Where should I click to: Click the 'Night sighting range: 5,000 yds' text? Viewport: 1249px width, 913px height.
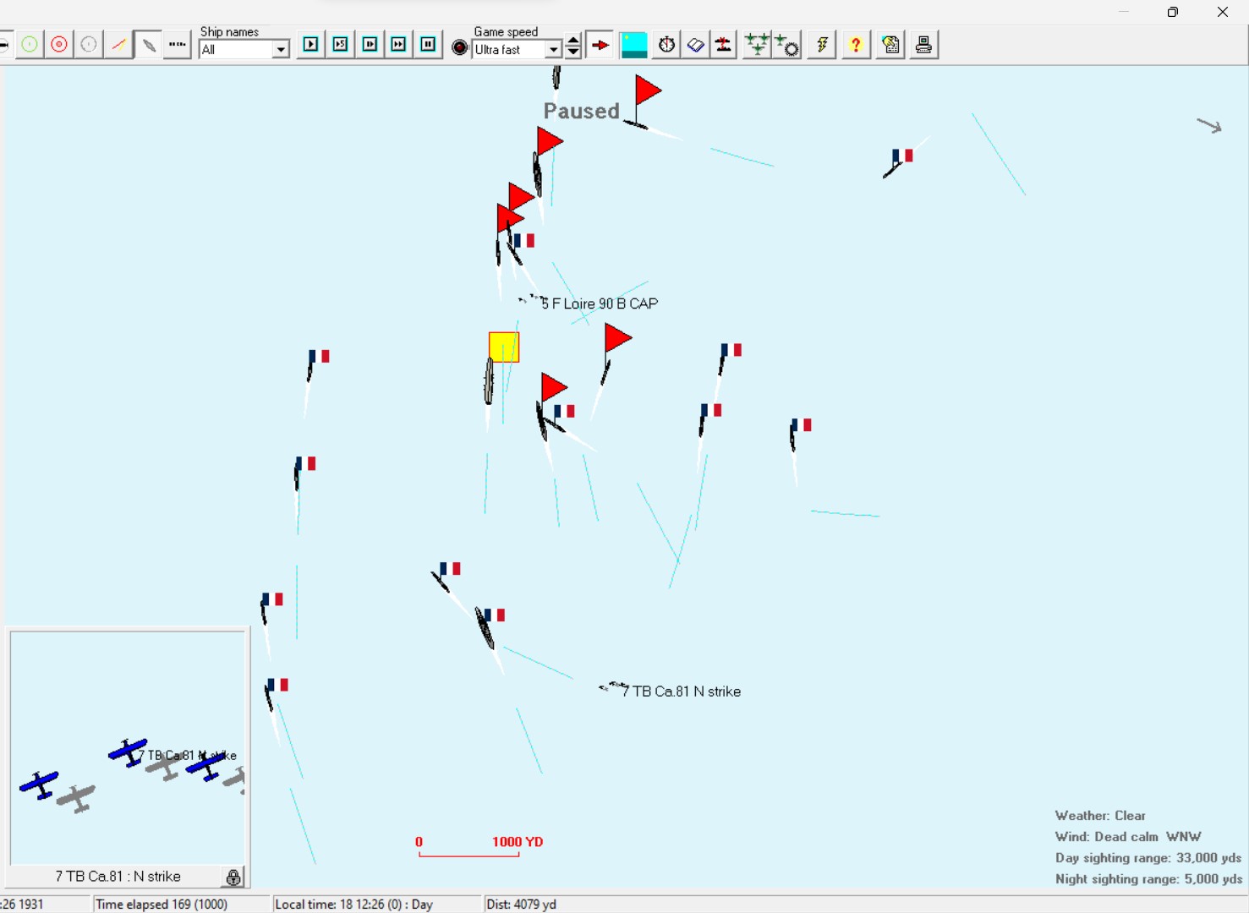pyautogui.click(x=1148, y=879)
